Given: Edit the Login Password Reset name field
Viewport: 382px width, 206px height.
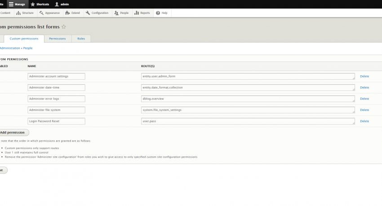Looking at the screenshot, I should 56,121.
